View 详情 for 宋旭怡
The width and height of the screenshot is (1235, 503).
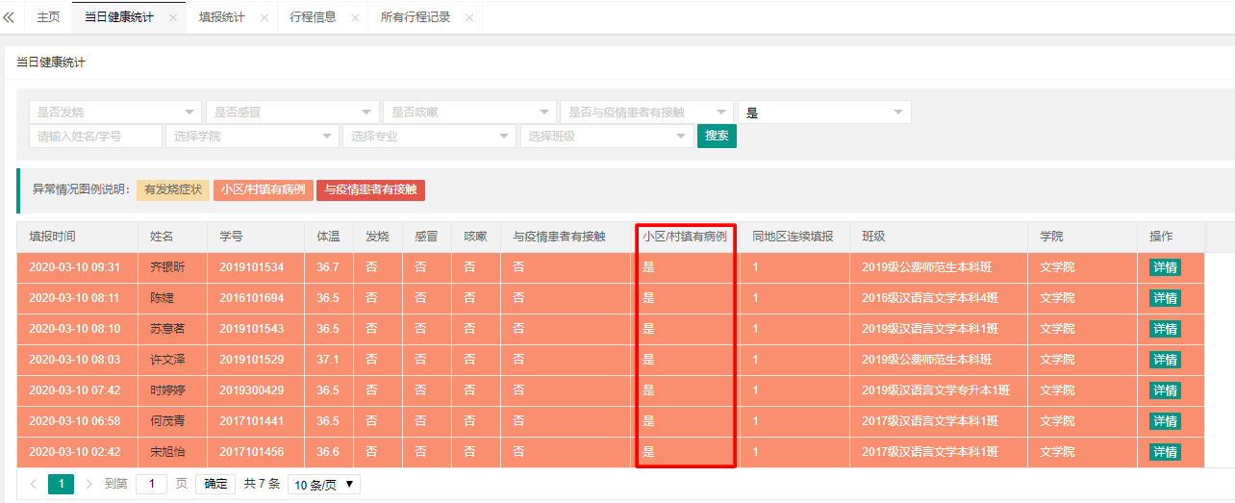point(1165,452)
